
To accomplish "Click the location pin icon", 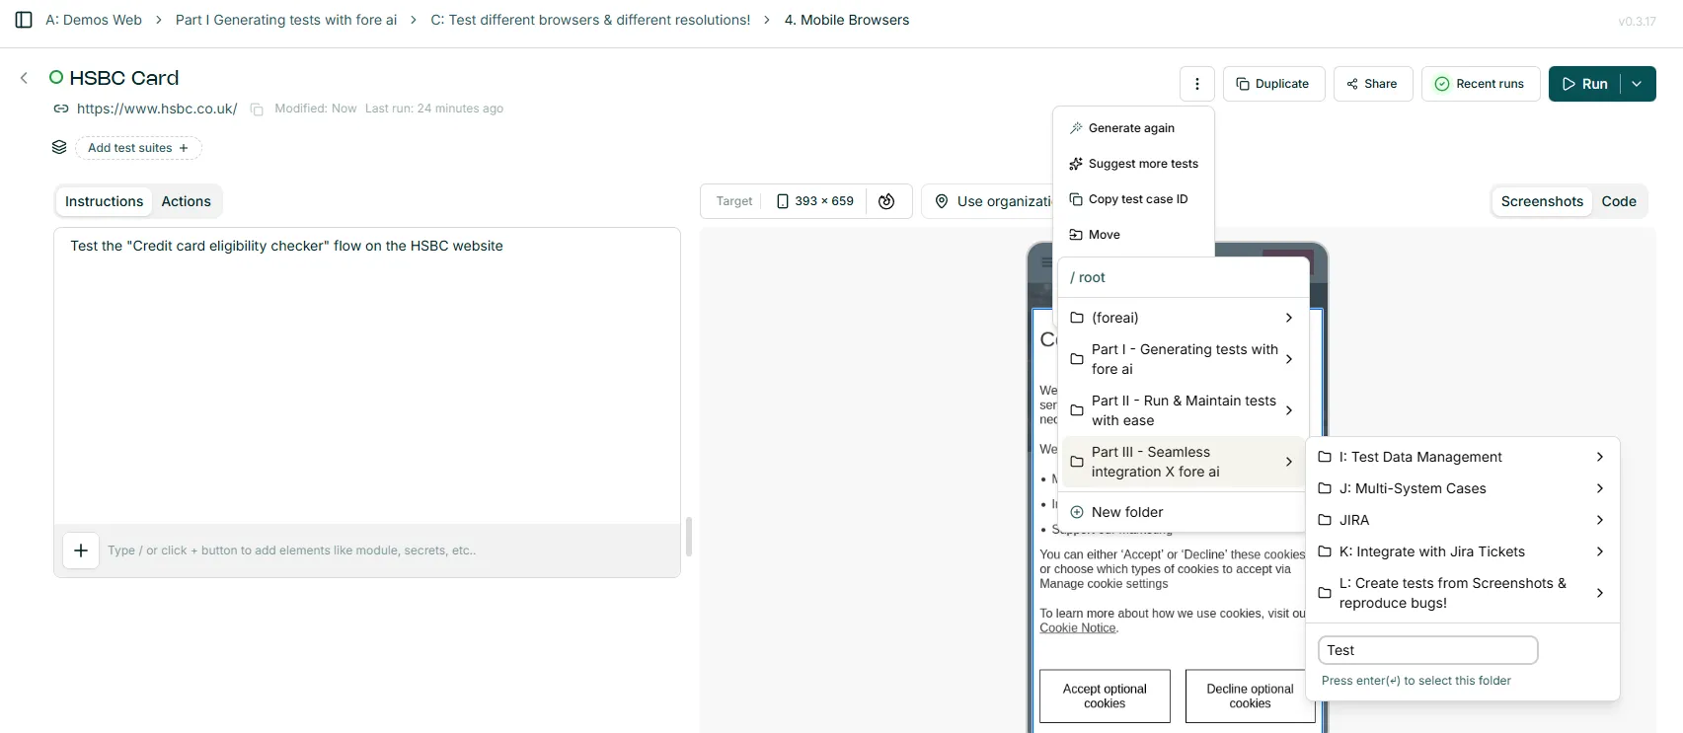I will tap(942, 201).
